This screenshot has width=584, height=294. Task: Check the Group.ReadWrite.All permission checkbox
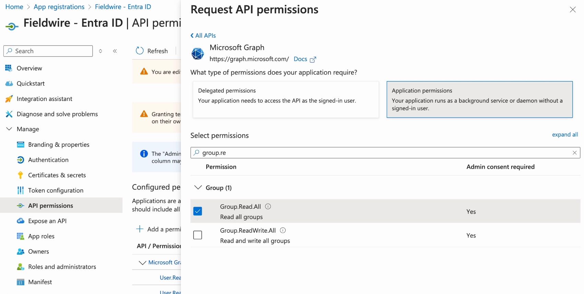(x=198, y=235)
